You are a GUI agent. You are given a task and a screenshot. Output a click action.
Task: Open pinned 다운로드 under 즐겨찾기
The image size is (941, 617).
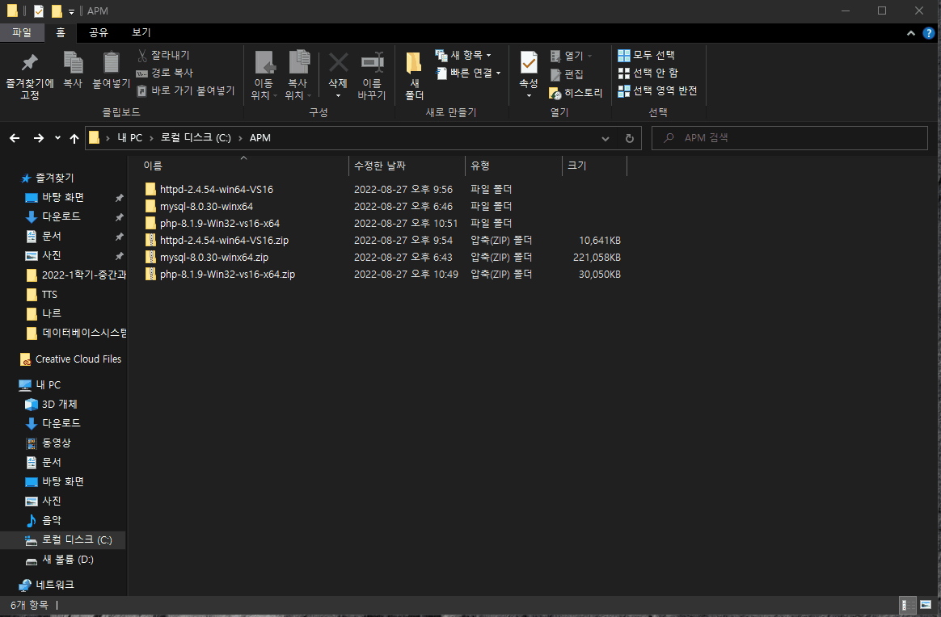(61, 216)
